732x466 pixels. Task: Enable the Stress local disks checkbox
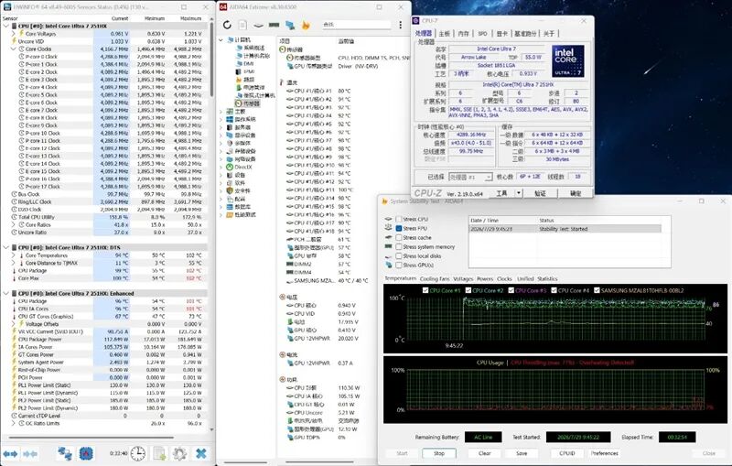coord(399,255)
